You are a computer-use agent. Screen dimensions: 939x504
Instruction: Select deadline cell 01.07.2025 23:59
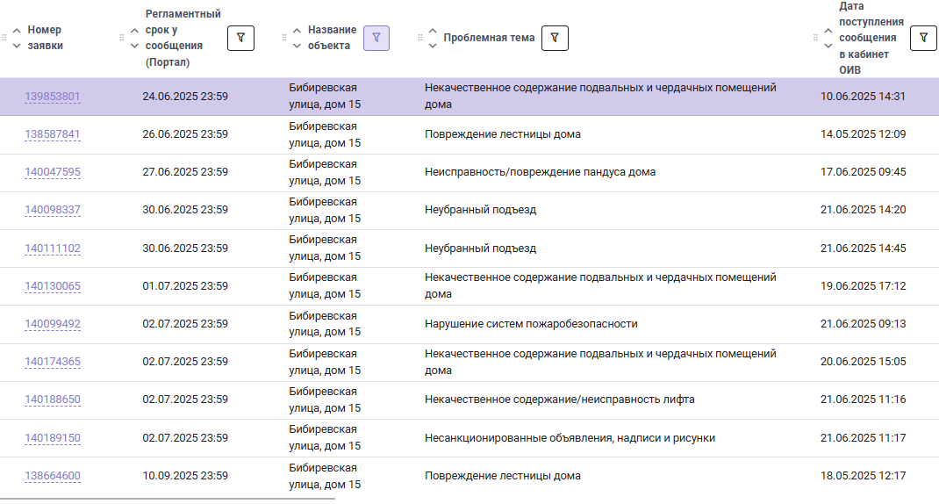[185, 286]
